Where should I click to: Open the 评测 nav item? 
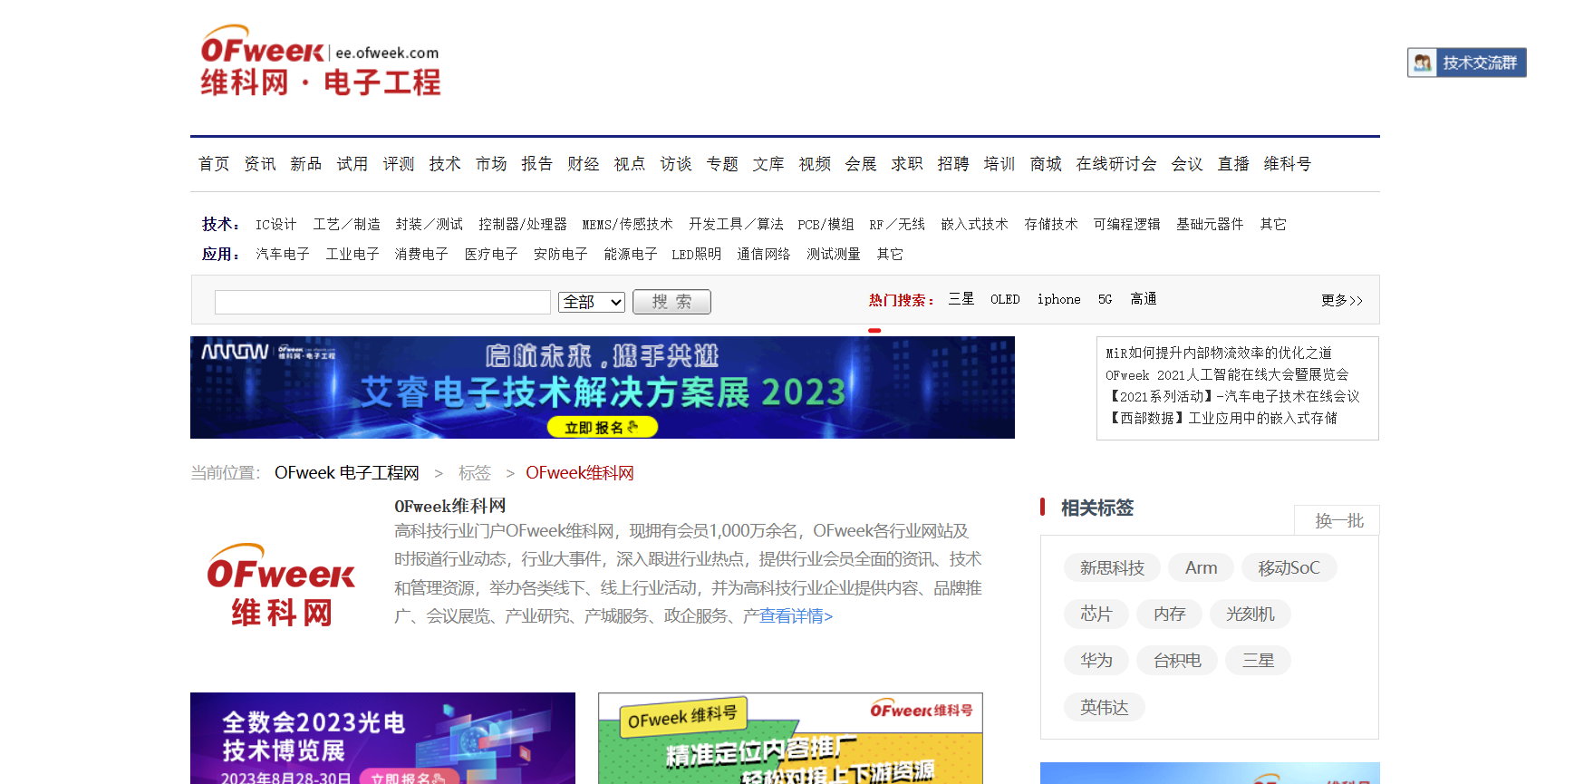point(399,164)
